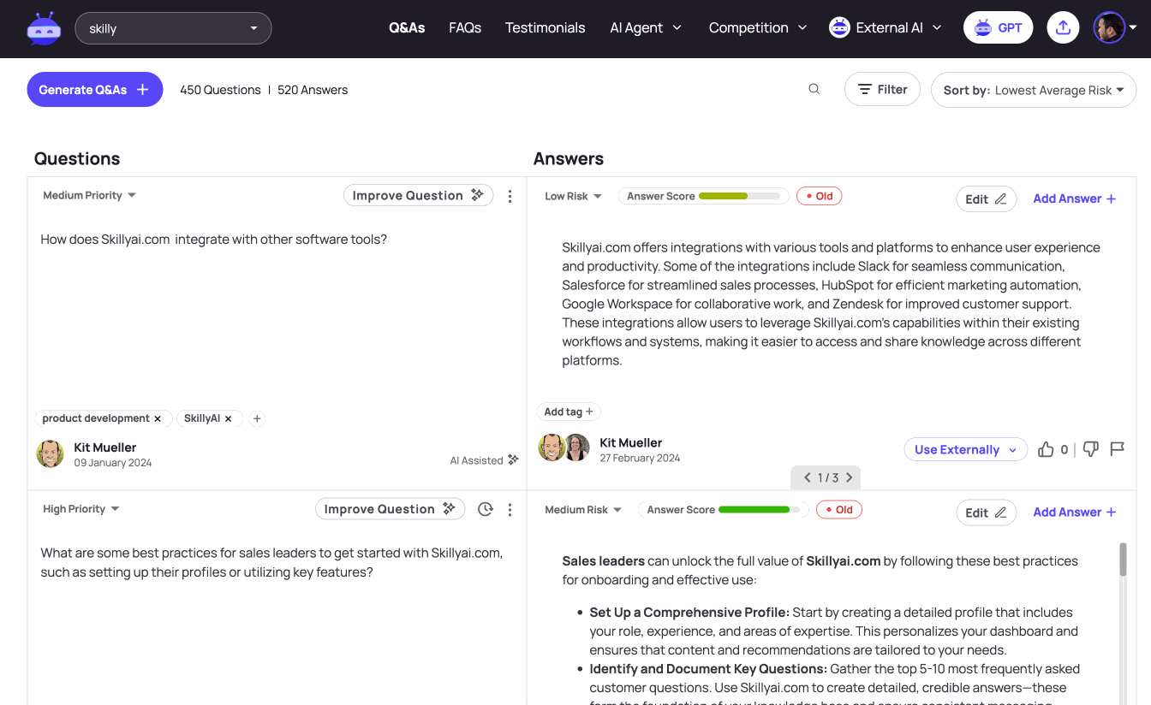Click the history clock icon on sales leaders question
The image size is (1151, 705).
pos(486,509)
